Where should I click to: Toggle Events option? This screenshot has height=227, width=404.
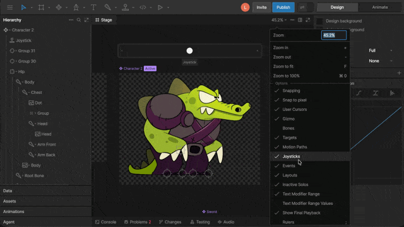[x=310, y=166]
